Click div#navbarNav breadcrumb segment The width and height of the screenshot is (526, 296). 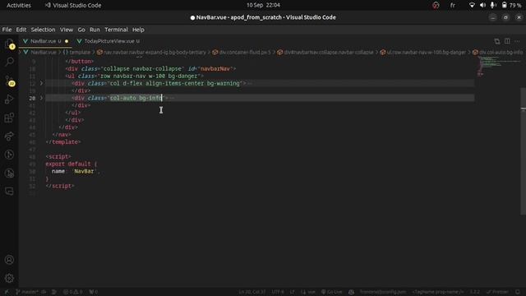(x=325, y=53)
